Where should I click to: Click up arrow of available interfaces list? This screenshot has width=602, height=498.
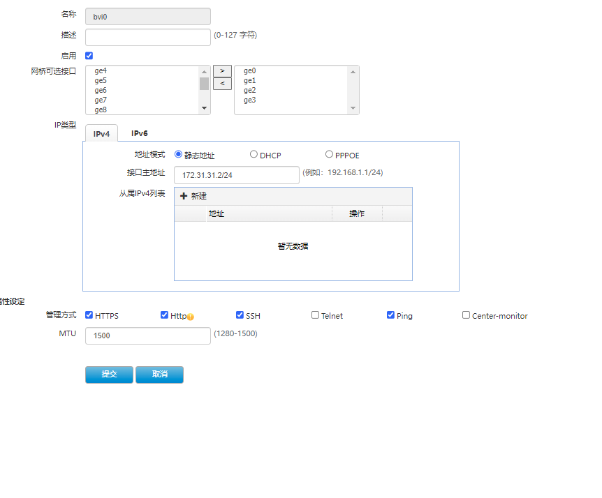coord(204,72)
